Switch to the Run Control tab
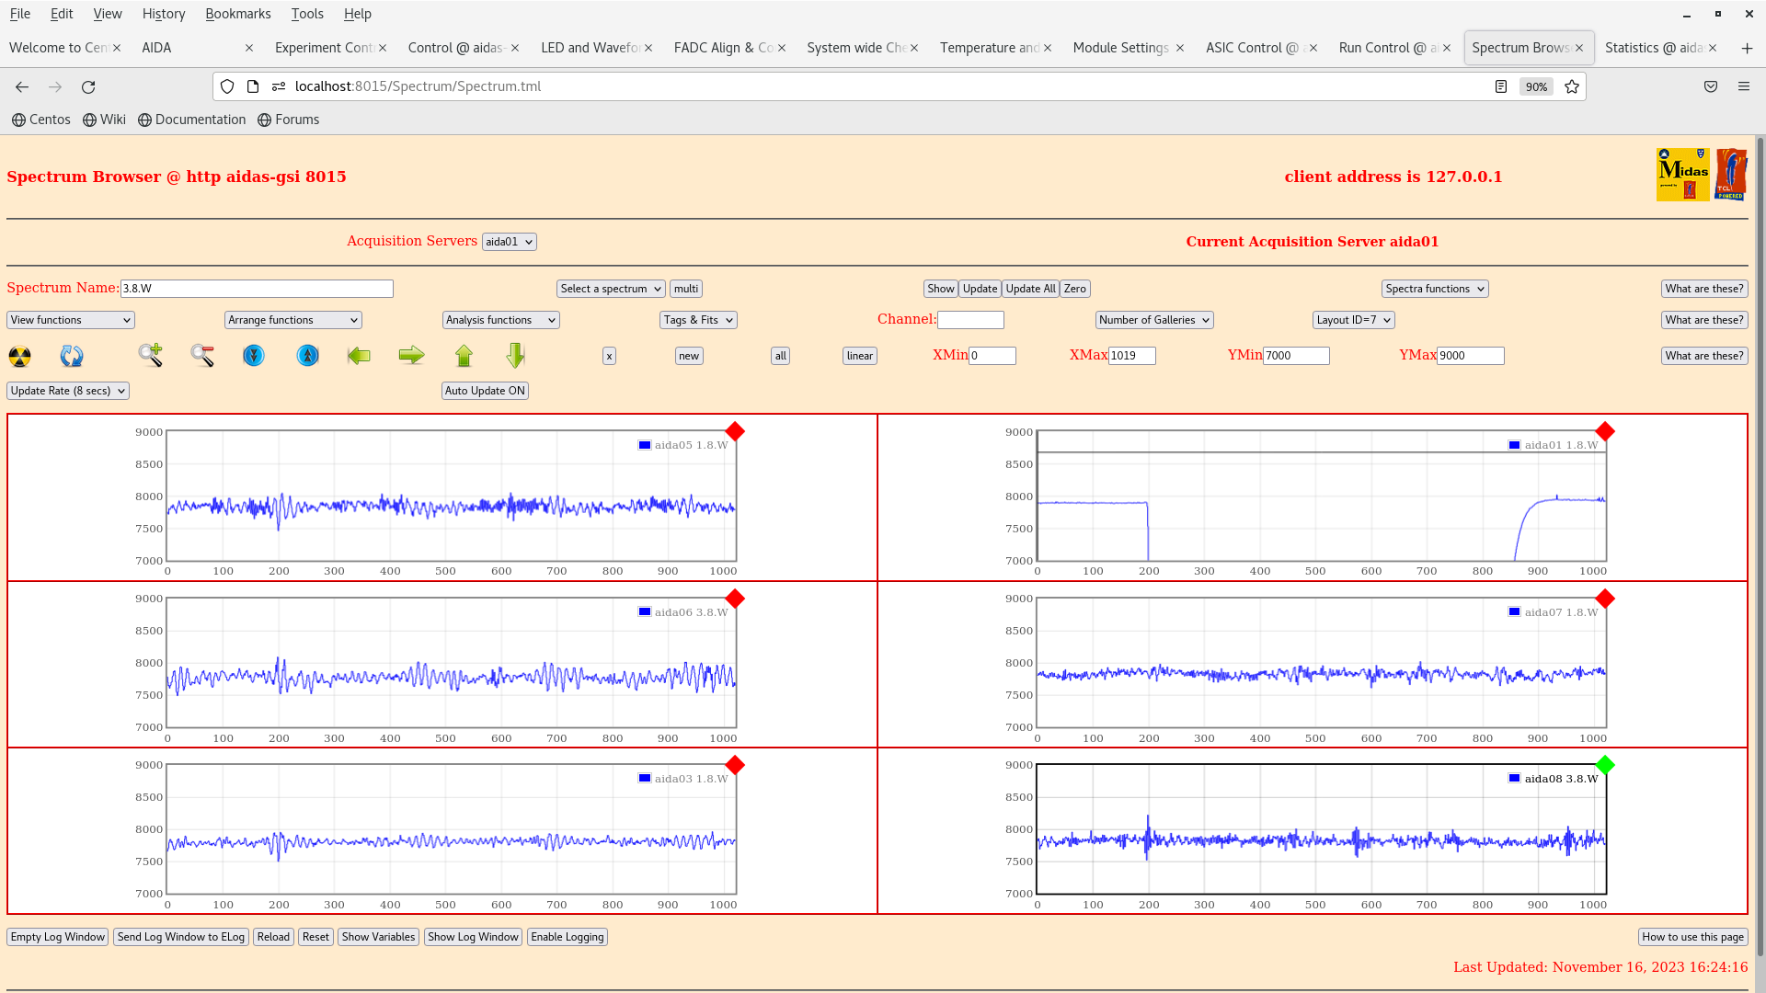Screen dimensions: 1766x993 pos(1386,48)
